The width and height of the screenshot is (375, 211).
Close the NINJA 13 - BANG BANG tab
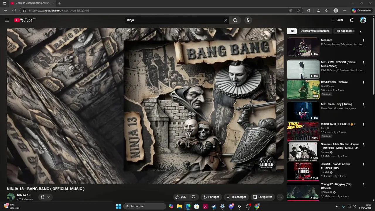click(53, 3)
